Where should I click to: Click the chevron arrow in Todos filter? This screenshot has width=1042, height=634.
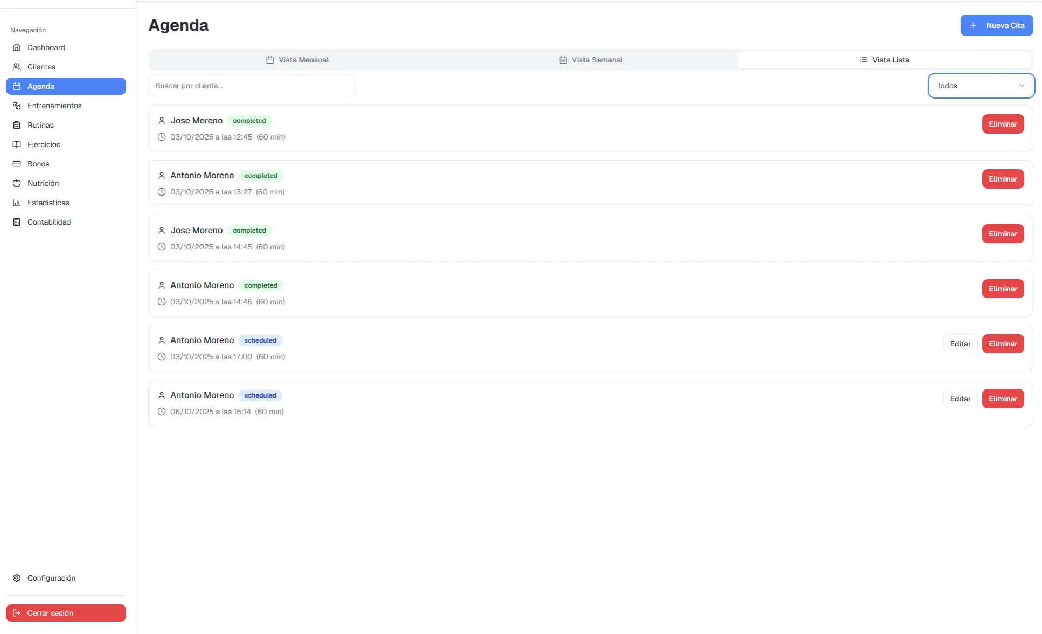(x=1022, y=86)
